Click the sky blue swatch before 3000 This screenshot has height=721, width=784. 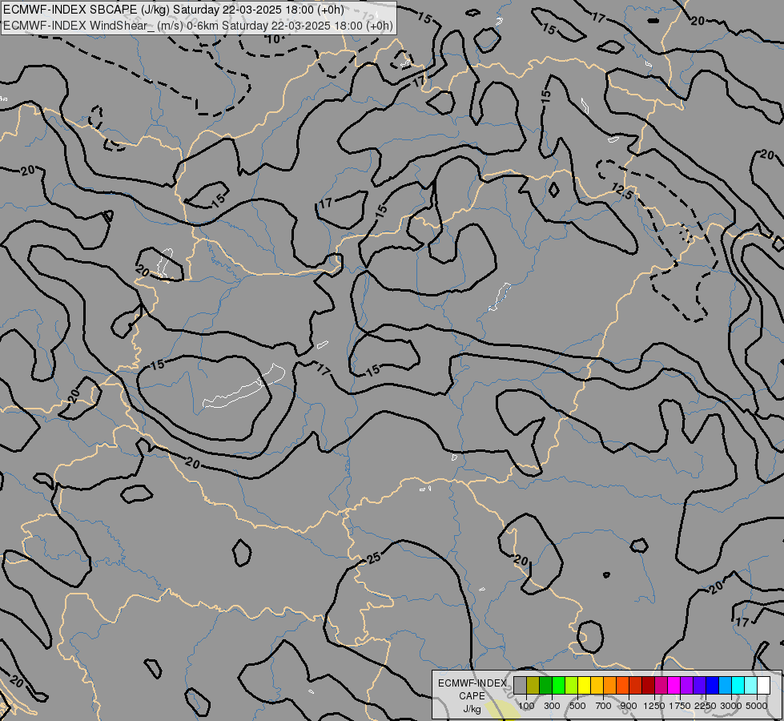pos(726,685)
